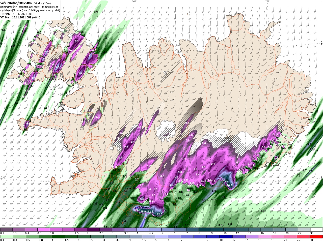Screen dimensions: 323x242
Task: Click the 5.3 precipitation value on the map
Action: (311, 171)
